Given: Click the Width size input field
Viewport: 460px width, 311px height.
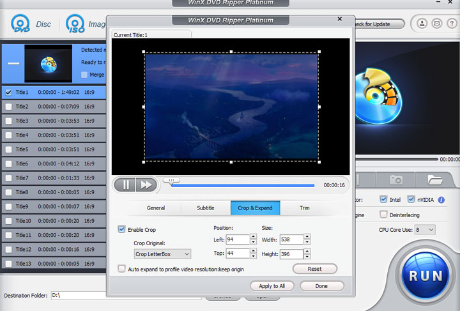Looking at the screenshot, I should [291, 239].
